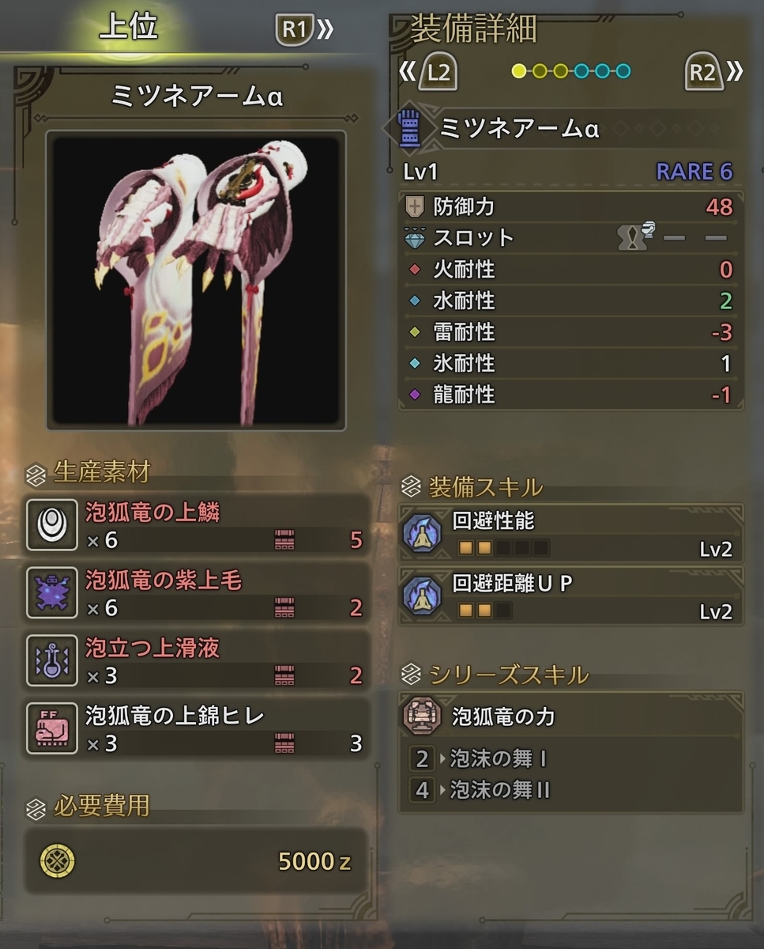This screenshot has height=949, width=764.
Task: Click the 防御力 shield icon
Action: click(414, 206)
